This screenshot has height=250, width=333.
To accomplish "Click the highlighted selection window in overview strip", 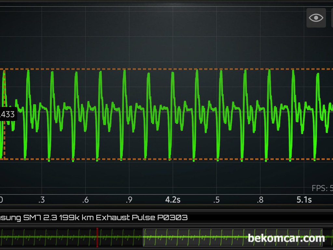I will [195, 238].
